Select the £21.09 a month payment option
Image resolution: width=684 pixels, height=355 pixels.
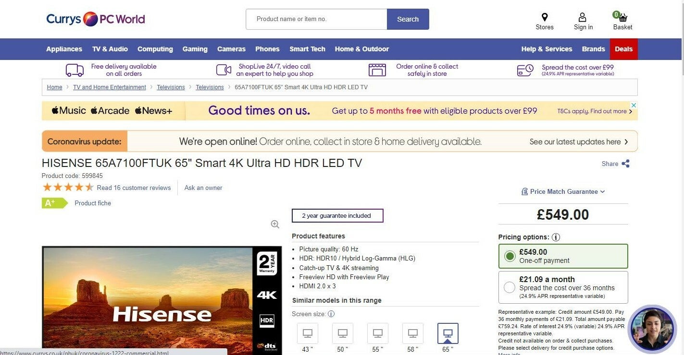(563, 287)
